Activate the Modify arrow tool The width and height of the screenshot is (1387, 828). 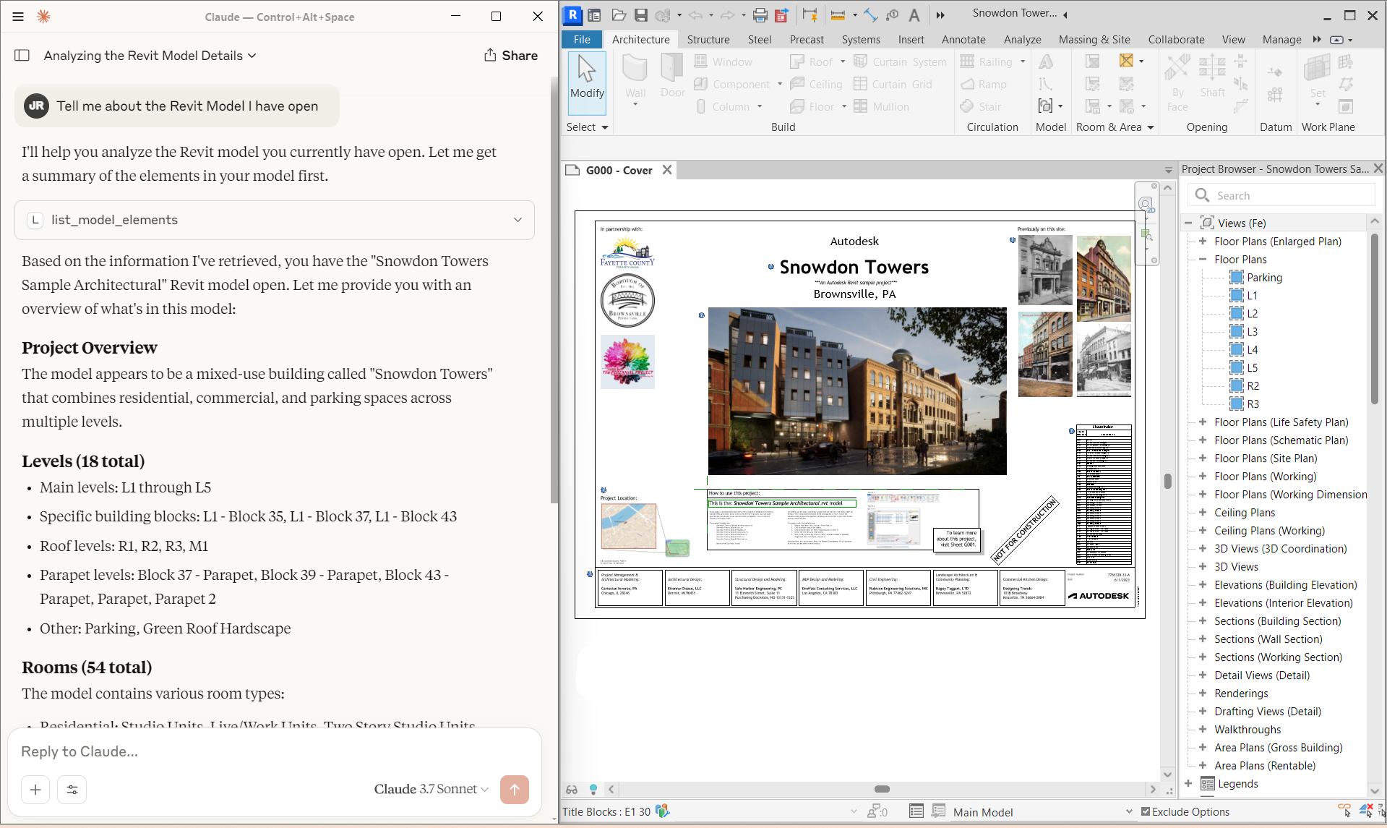tap(587, 83)
